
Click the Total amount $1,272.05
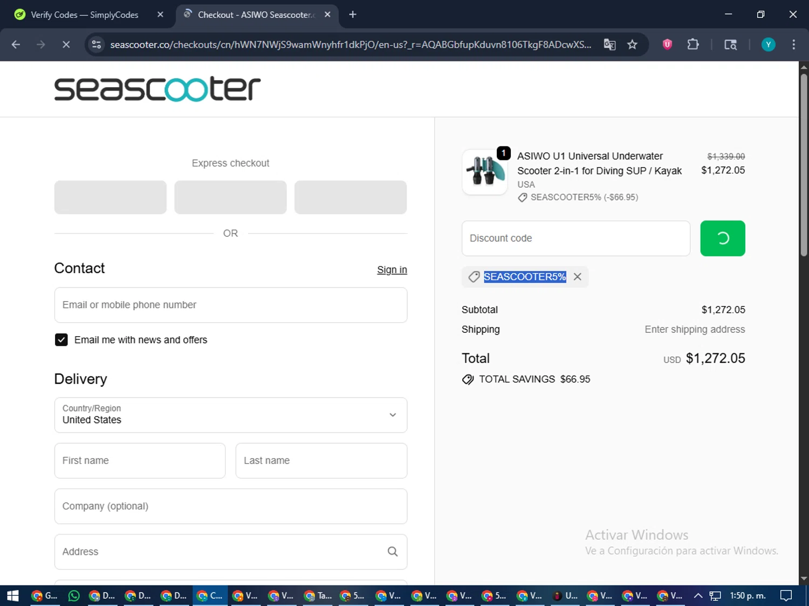715,358
